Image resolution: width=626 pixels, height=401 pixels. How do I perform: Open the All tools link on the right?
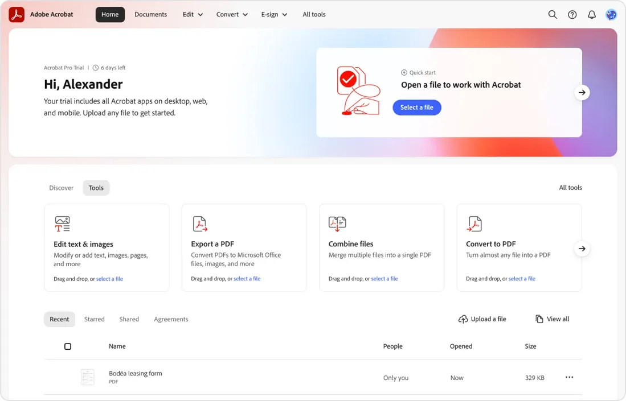point(570,187)
